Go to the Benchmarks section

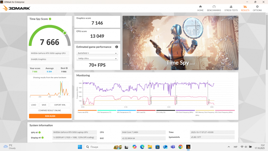pyautogui.click(x=214, y=8)
